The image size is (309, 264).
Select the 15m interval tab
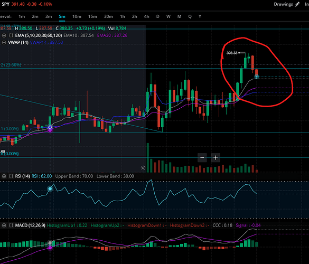point(92,16)
